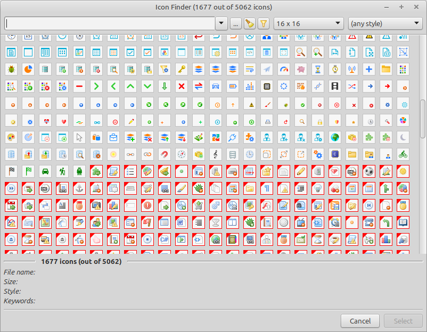Screen dimensions: 427x332
Task: Open the search history dropdown arrow
Action: (x=222, y=23)
